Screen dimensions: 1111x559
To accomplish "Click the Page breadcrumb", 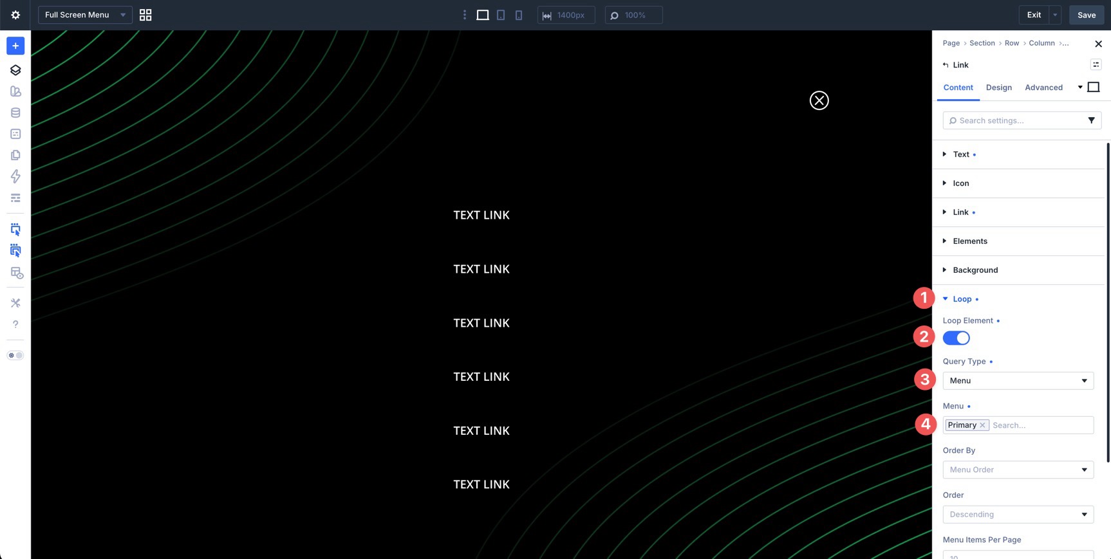I will [x=951, y=43].
